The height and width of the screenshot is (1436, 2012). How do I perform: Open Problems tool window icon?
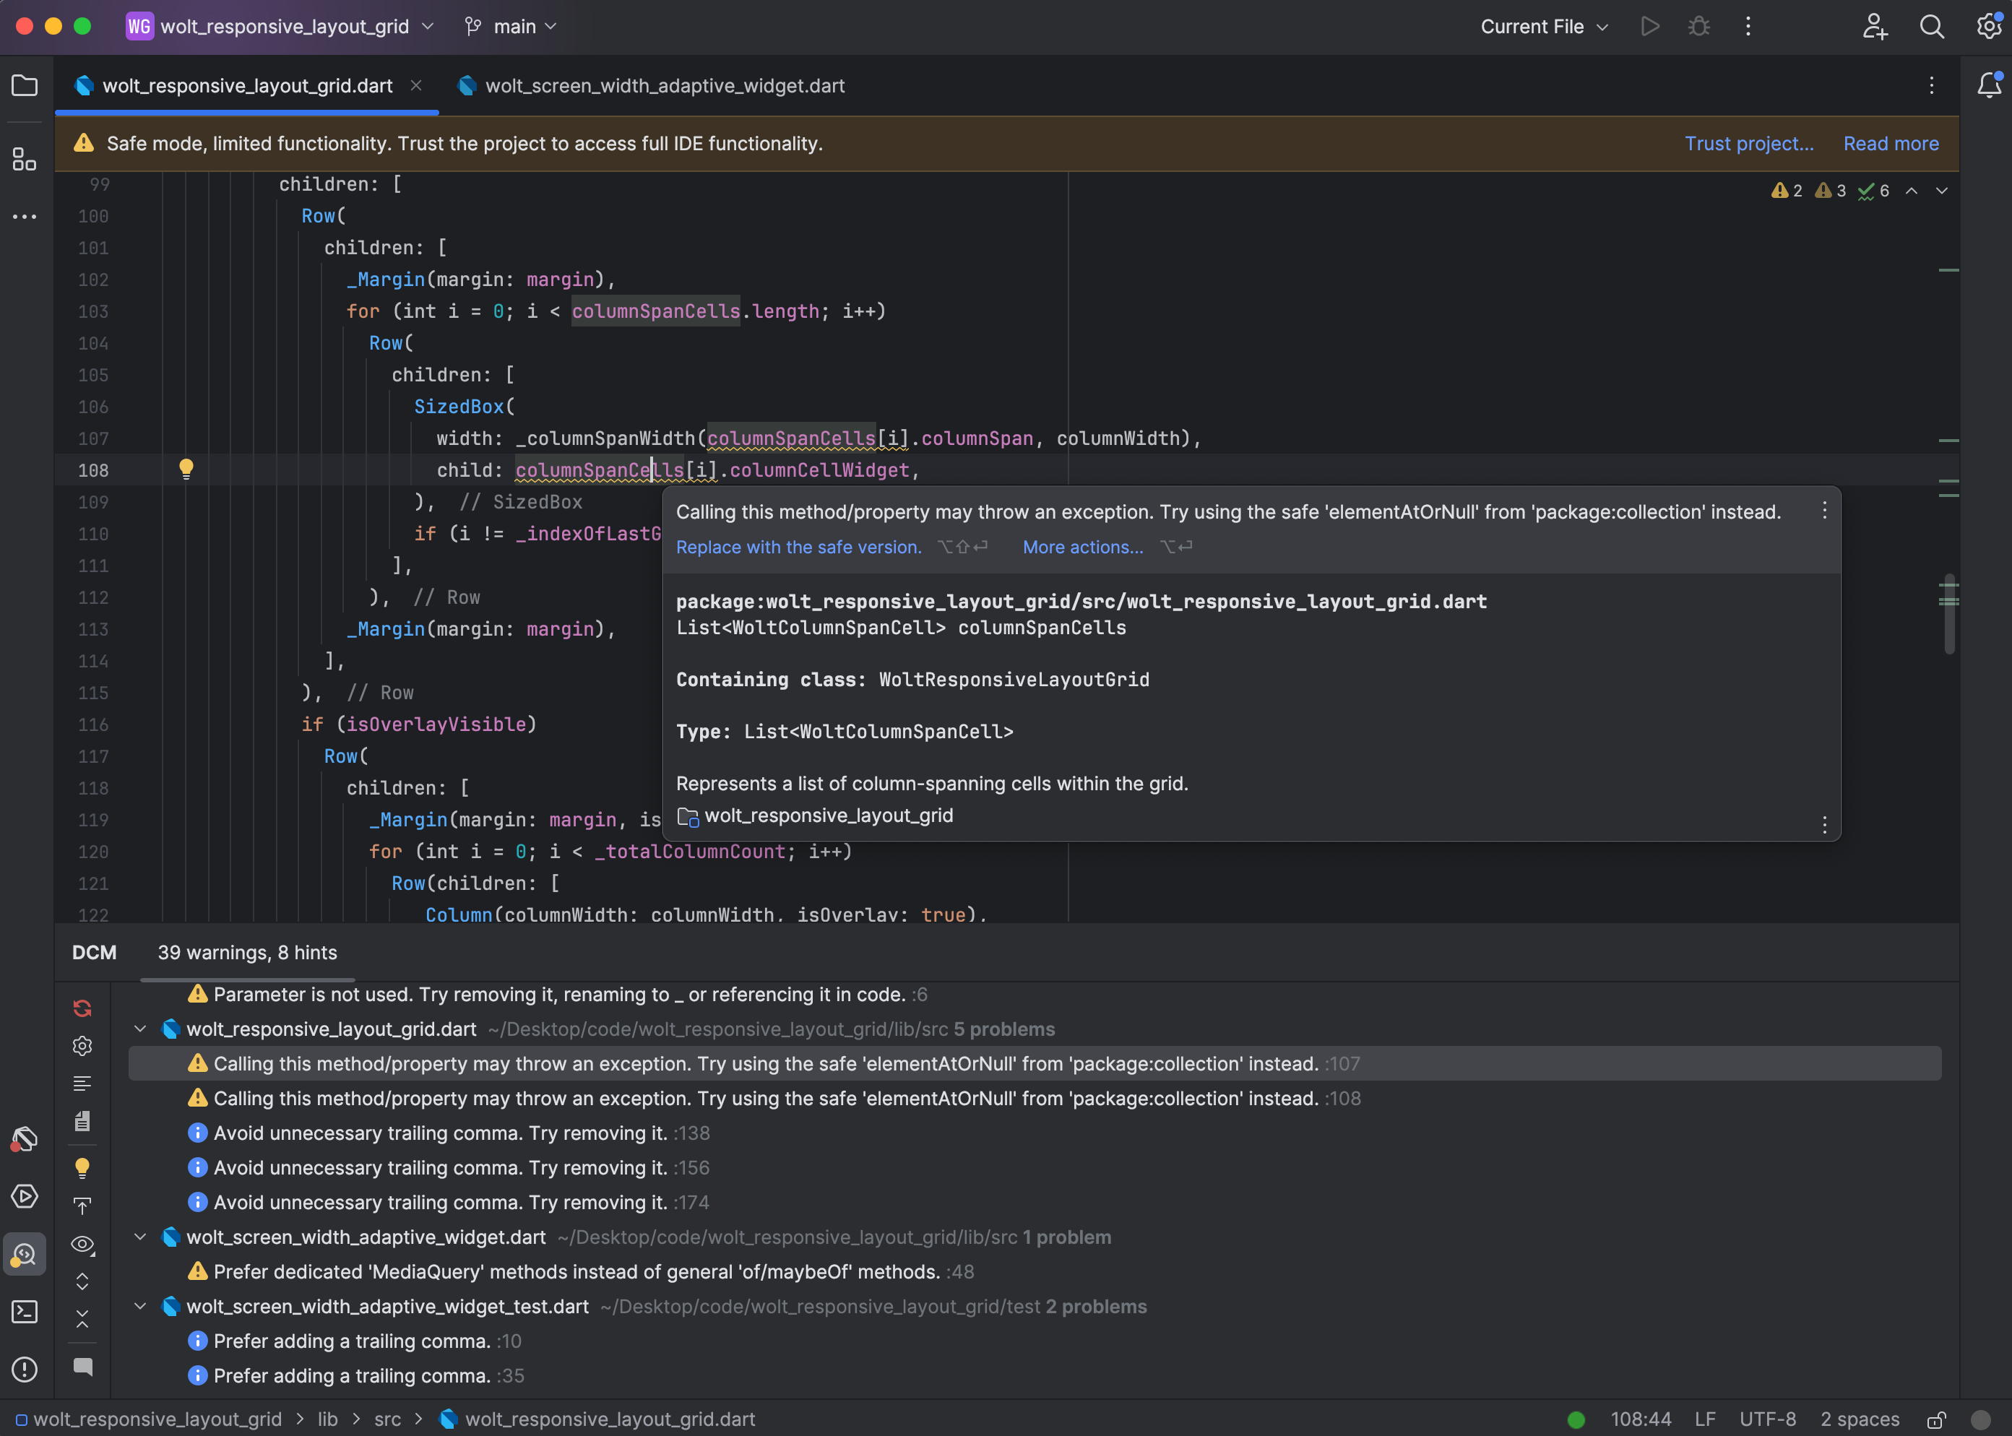click(25, 1370)
